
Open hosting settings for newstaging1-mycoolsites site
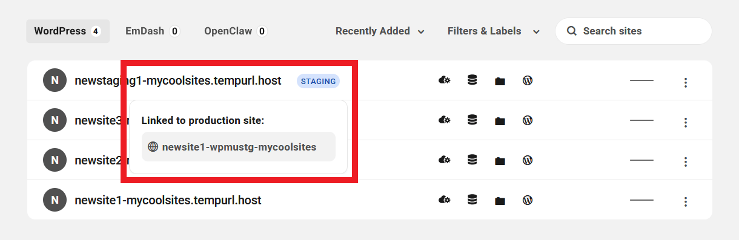[x=444, y=80]
